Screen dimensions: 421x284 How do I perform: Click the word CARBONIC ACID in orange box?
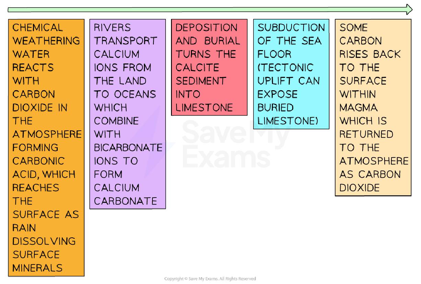coord(38,168)
